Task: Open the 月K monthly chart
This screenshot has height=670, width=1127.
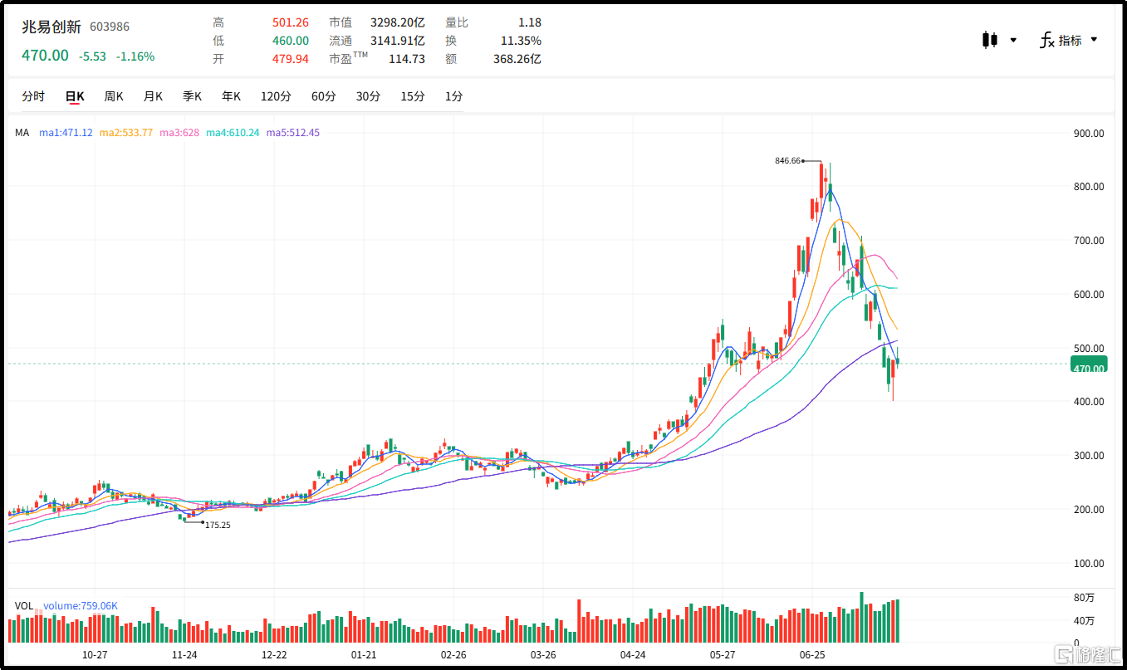Action: tap(153, 96)
